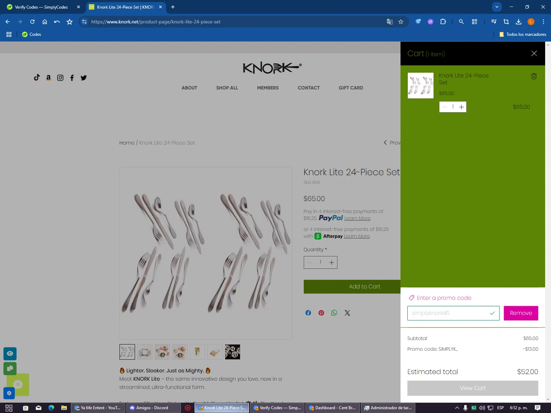Go to Home breadcrumb link
Image resolution: width=551 pixels, height=413 pixels.
click(x=127, y=143)
